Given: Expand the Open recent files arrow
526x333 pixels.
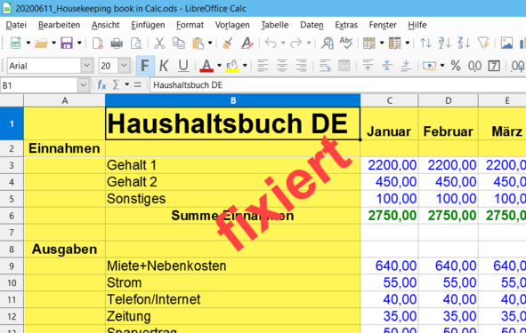Looking at the screenshot, I should click(x=53, y=44).
